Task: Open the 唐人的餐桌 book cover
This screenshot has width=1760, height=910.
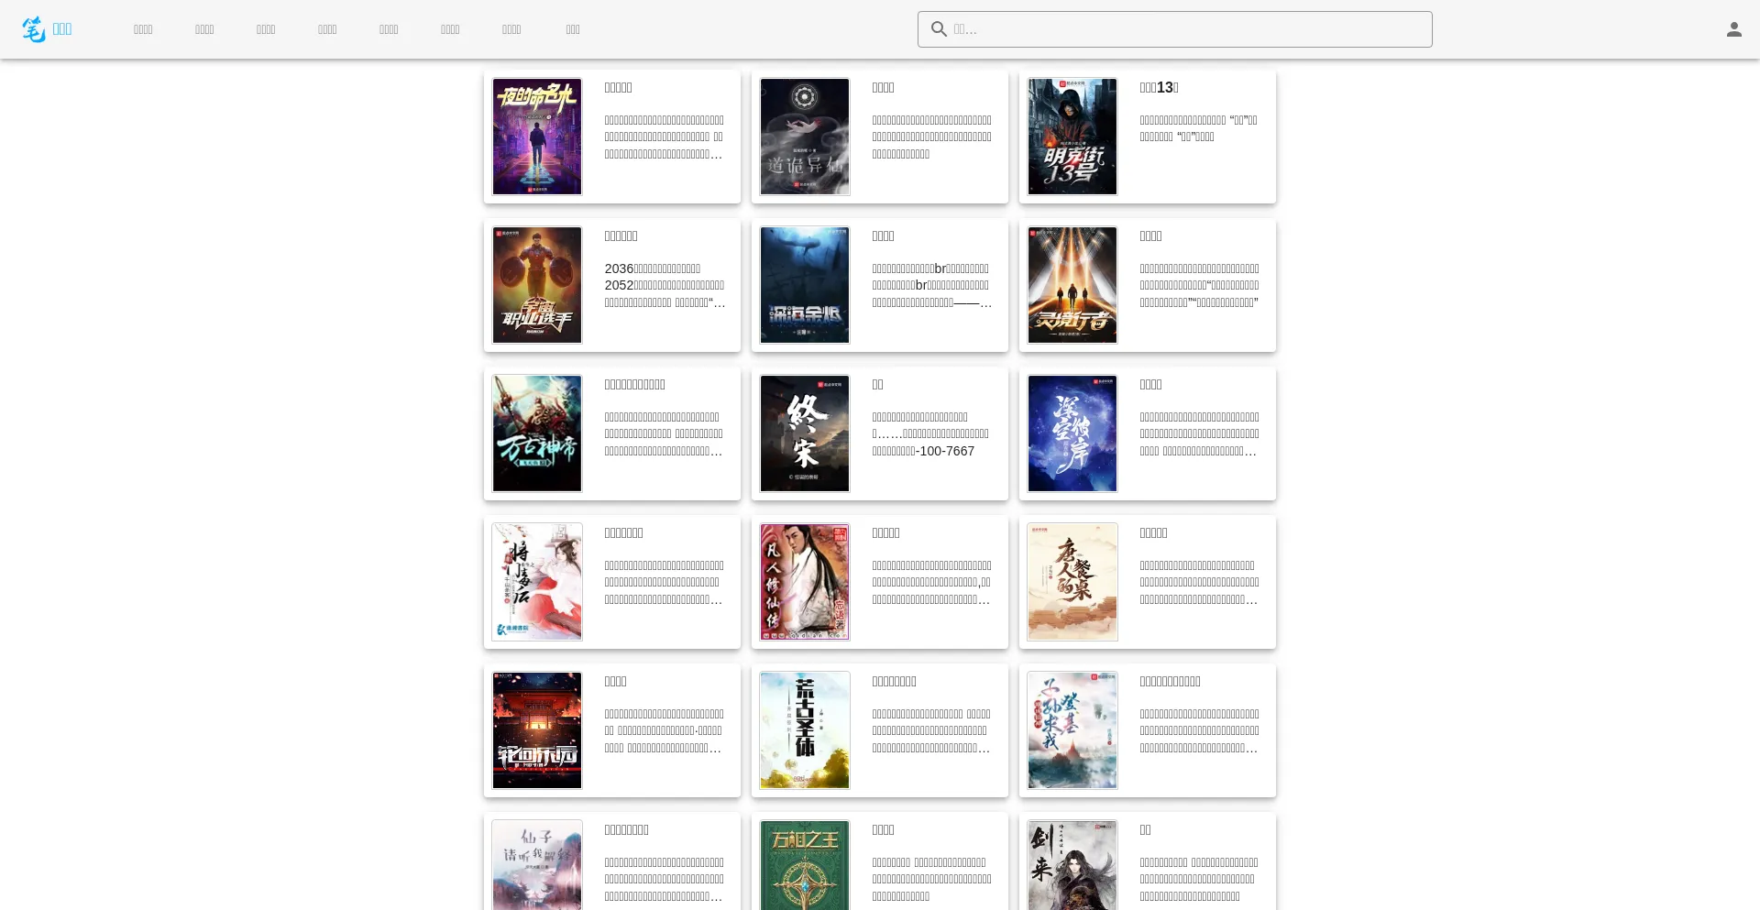Action: pyautogui.click(x=1072, y=582)
